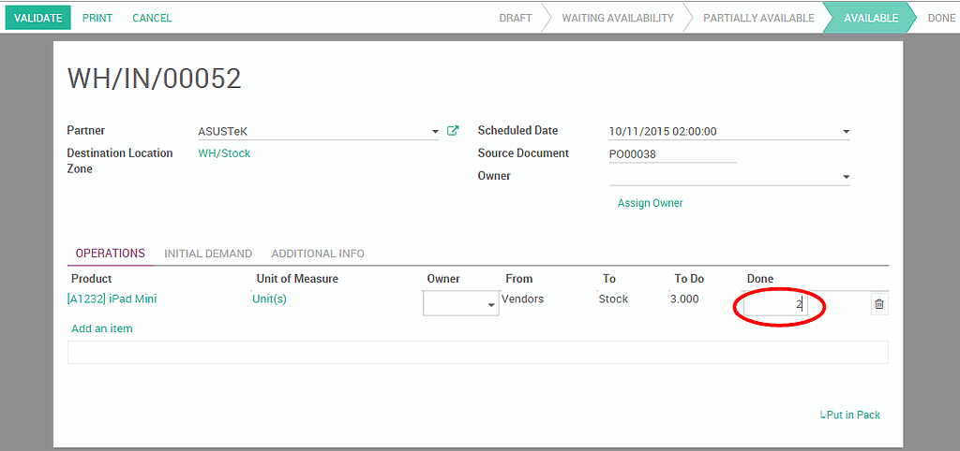This screenshot has height=451, width=960.
Task: Click the Source Document field PO00038
Action: click(x=671, y=153)
